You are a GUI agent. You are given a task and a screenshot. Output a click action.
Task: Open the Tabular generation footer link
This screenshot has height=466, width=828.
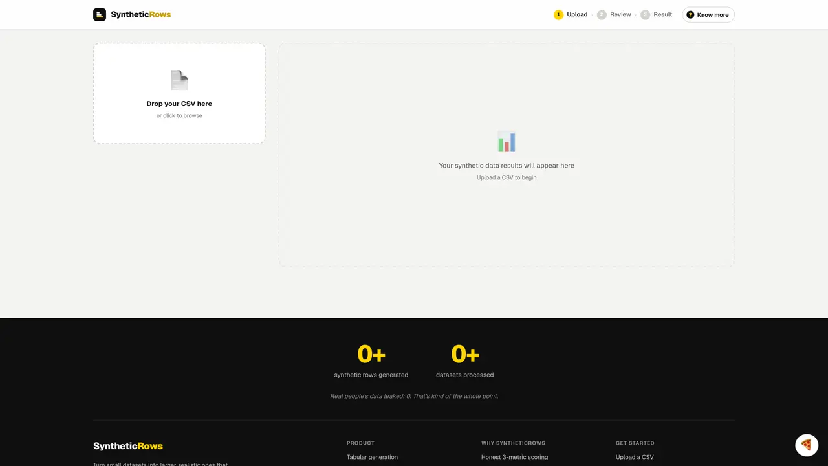click(x=372, y=457)
